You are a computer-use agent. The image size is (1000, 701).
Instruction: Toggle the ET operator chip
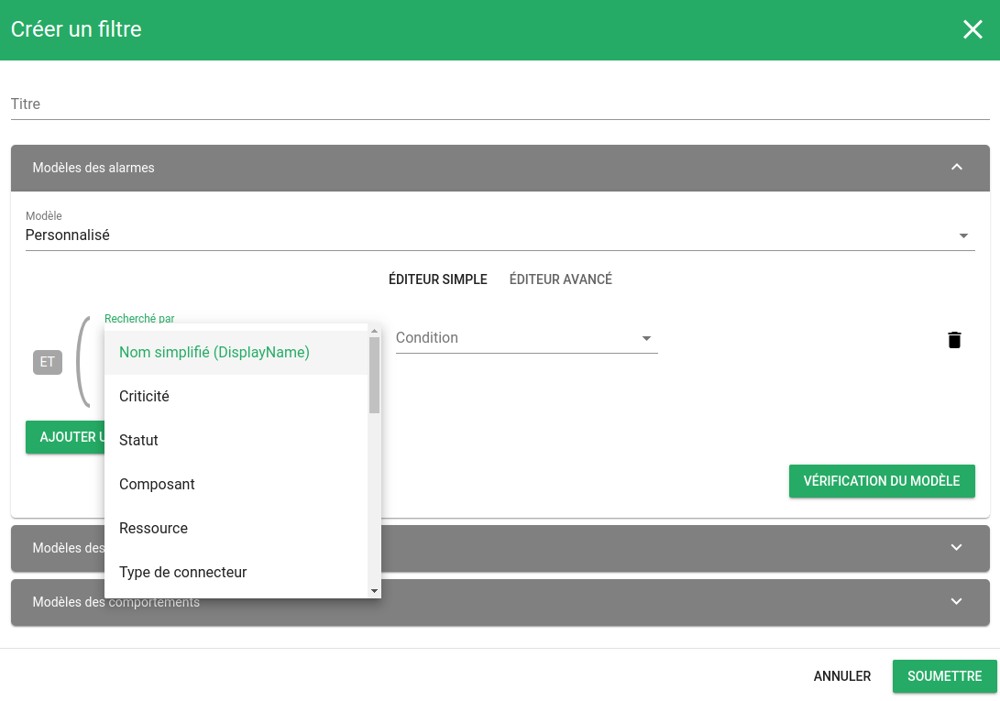pos(48,362)
